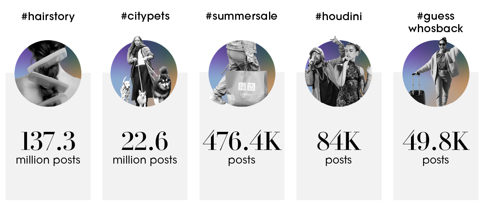Select the #summersale hashtag title

pos(242,17)
